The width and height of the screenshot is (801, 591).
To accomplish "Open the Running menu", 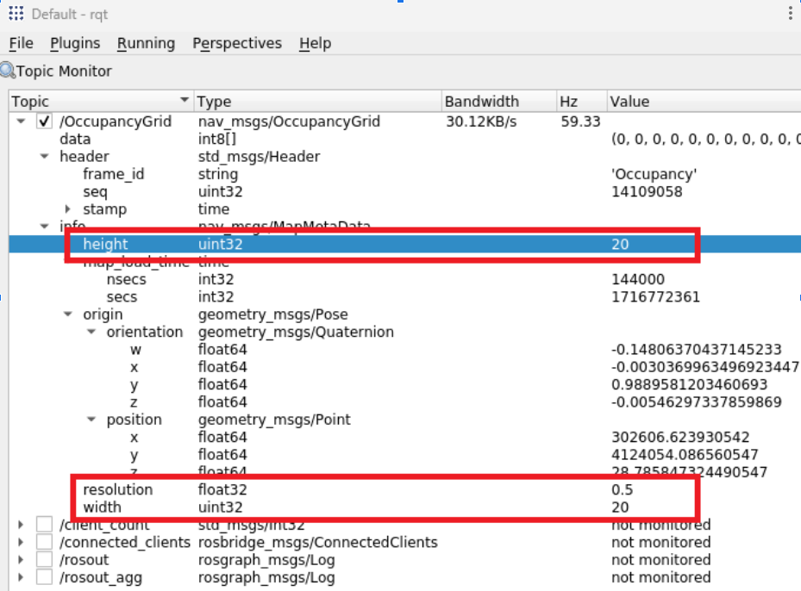I will tap(146, 43).
